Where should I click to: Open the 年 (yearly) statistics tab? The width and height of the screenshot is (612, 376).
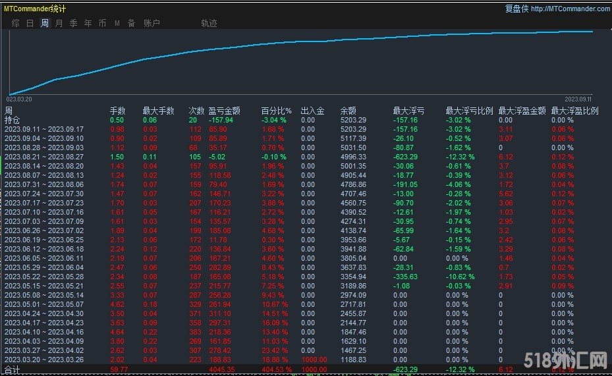[88, 23]
